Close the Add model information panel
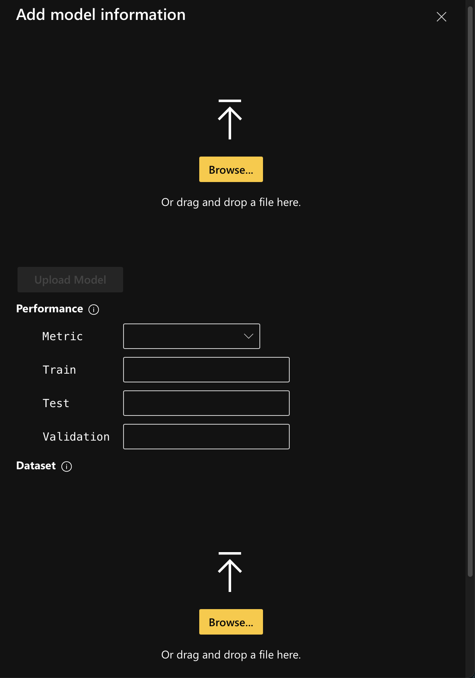 (441, 17)
